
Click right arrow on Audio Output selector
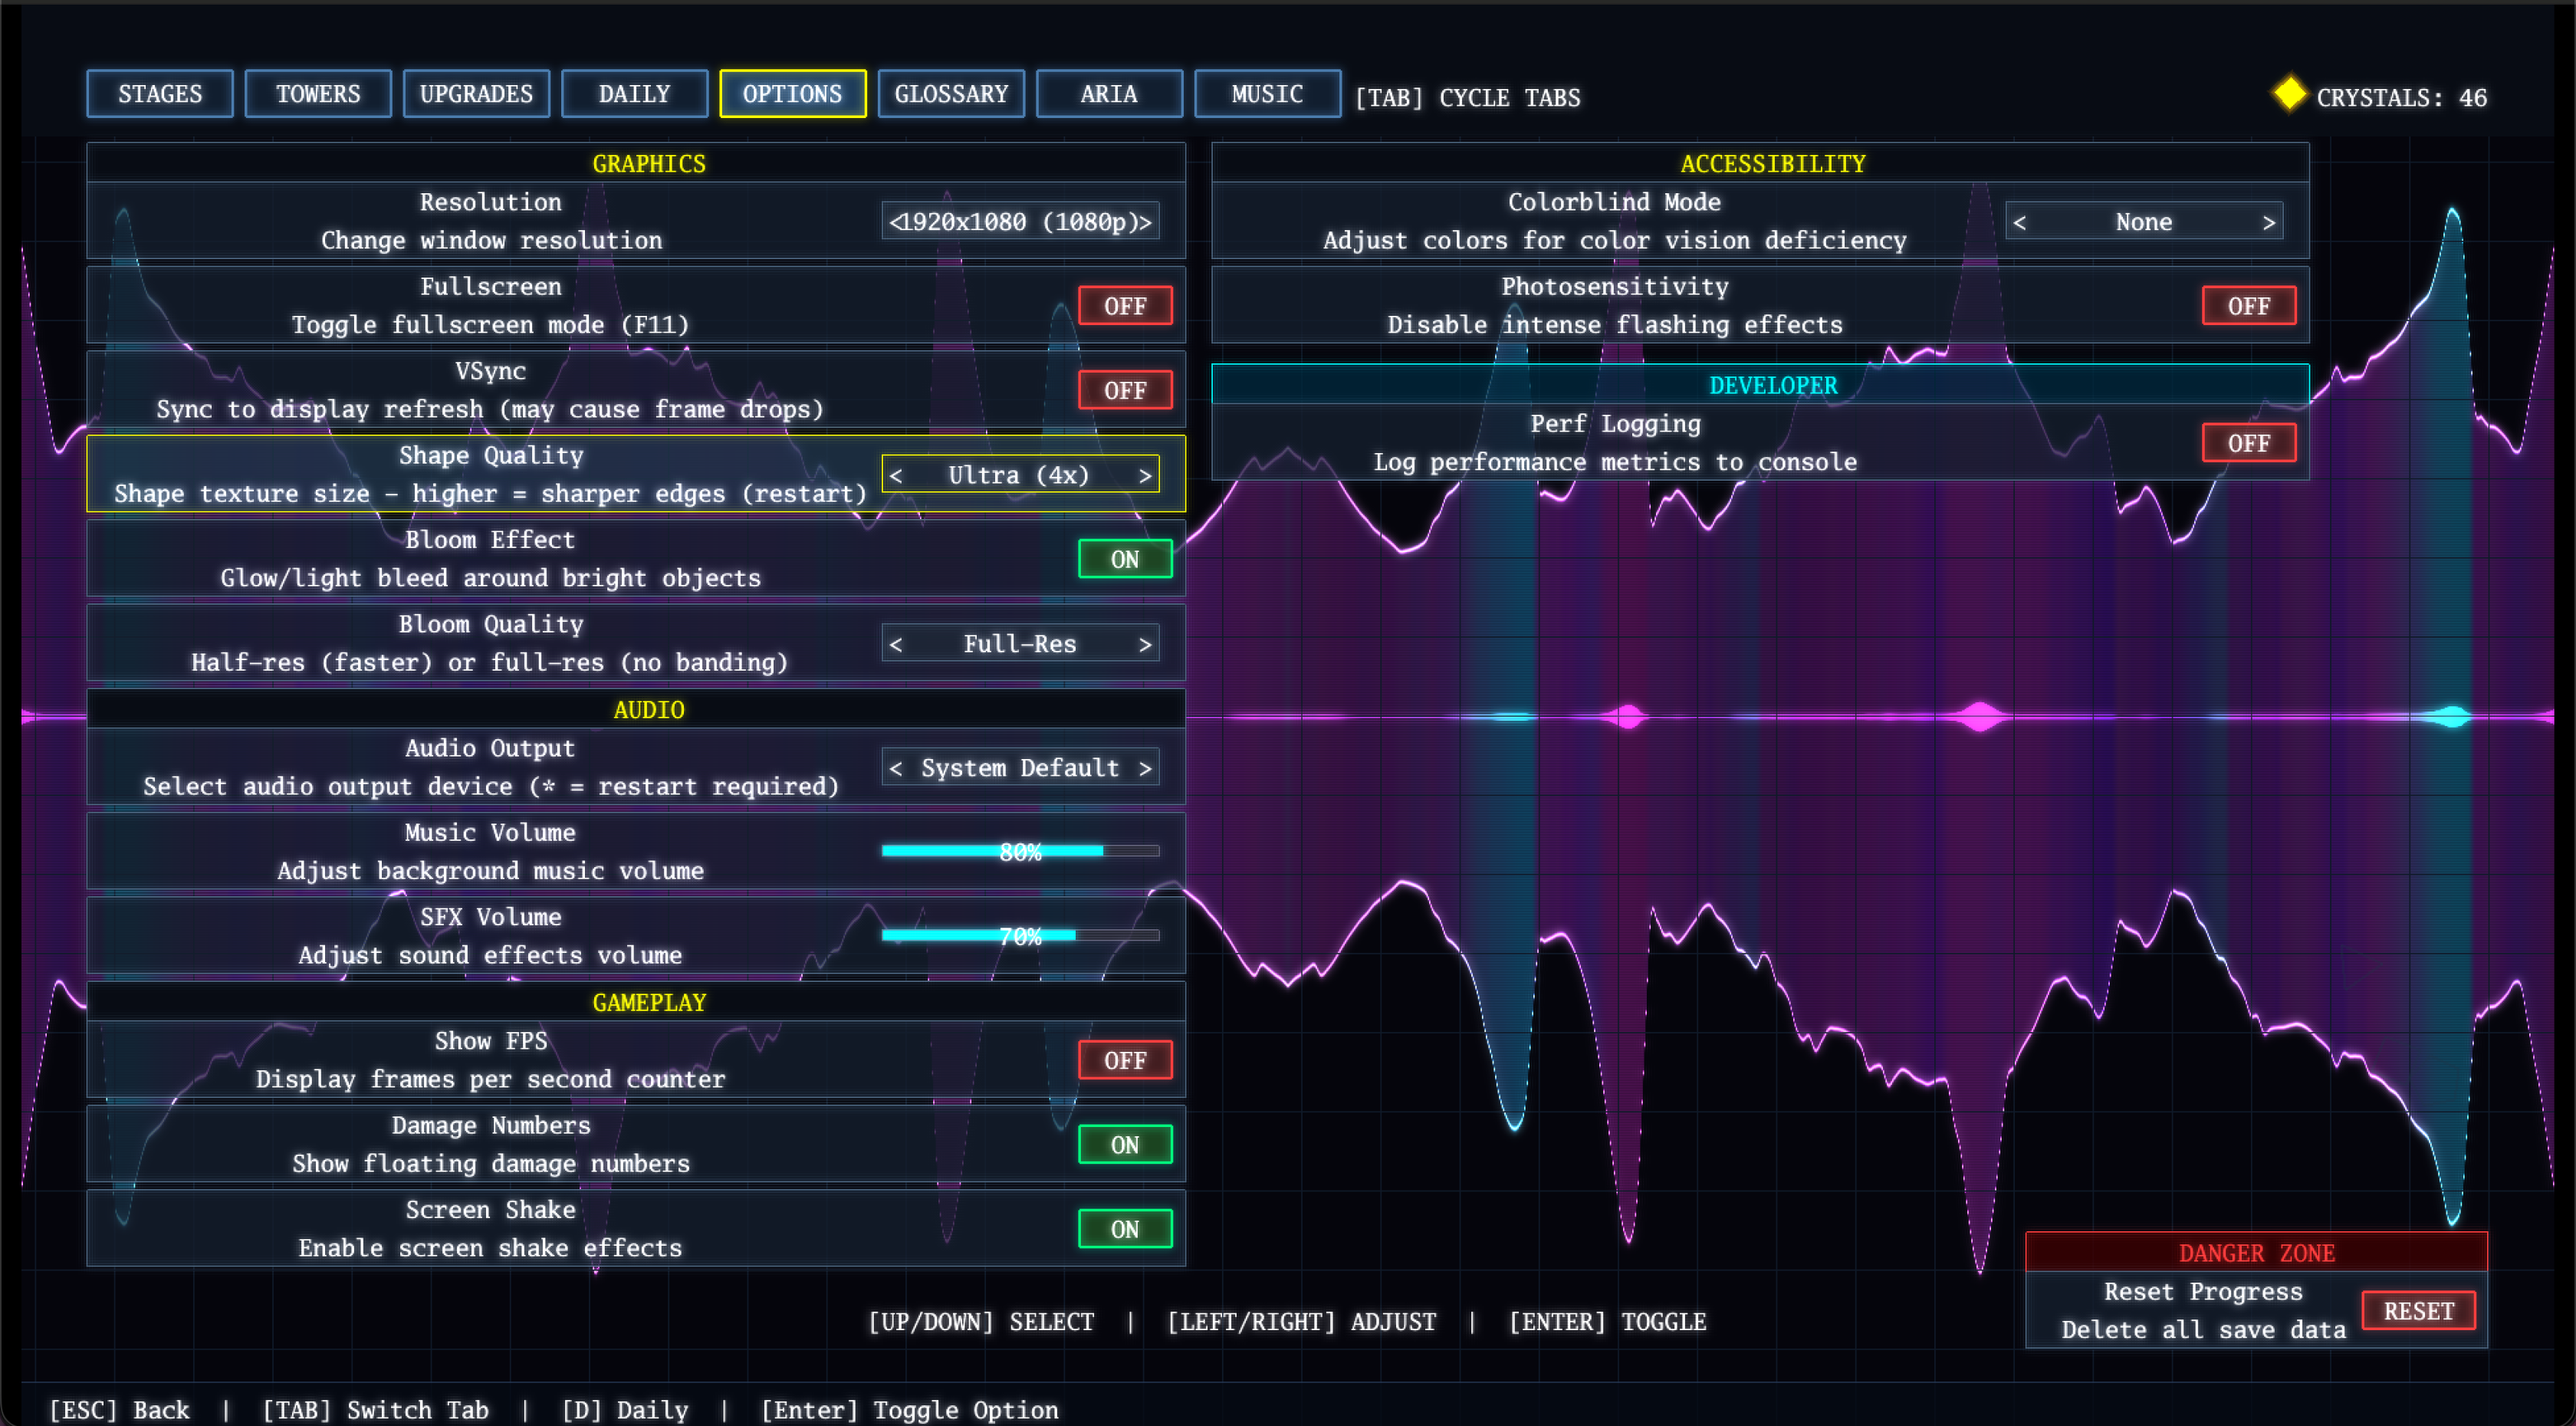pos(1145,769)
